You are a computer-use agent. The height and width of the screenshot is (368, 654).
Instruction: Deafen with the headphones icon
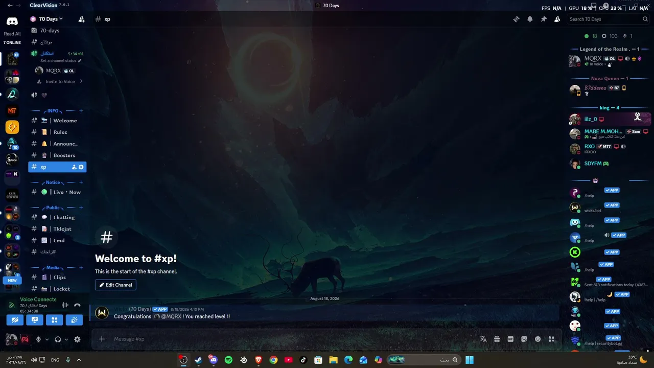pos(58,339)
